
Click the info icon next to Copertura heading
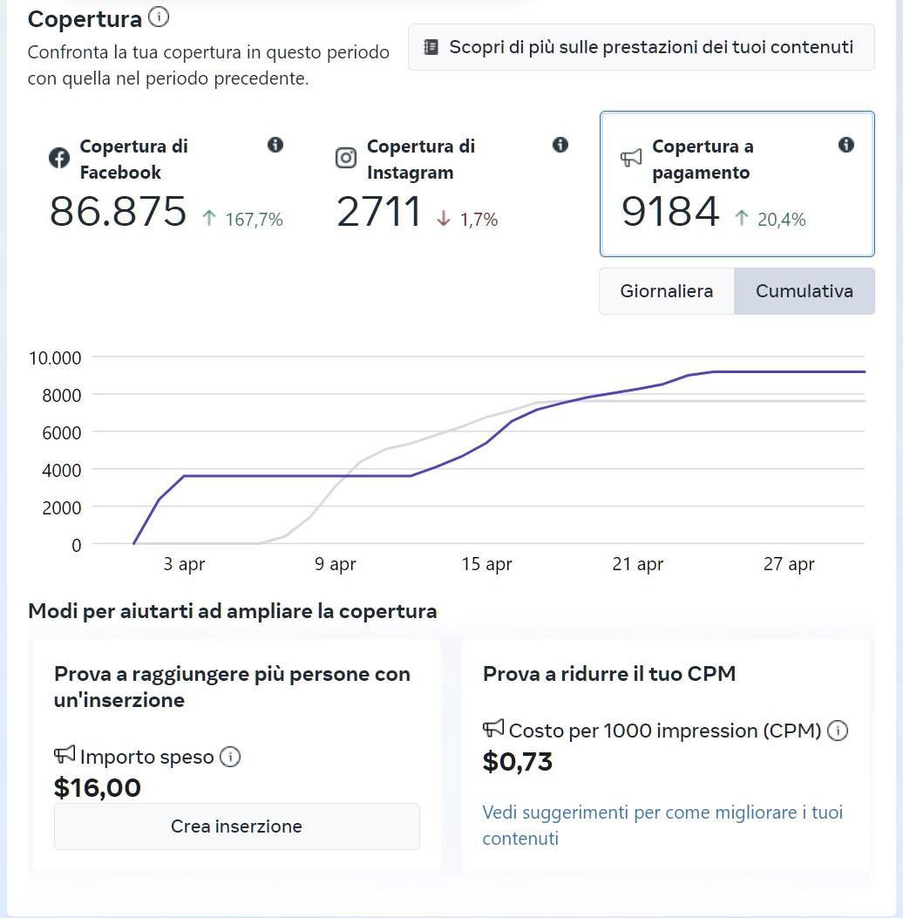point(160,17)
